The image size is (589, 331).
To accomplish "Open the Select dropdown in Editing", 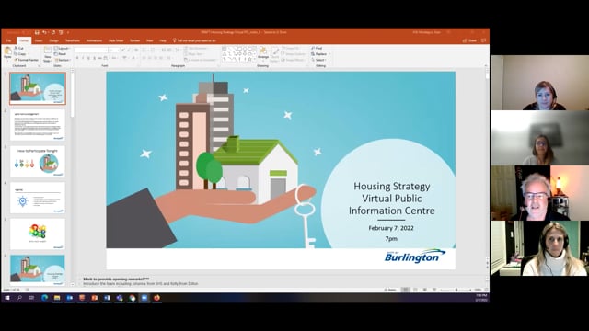I will pyautogui.click(x=319, y=60).
